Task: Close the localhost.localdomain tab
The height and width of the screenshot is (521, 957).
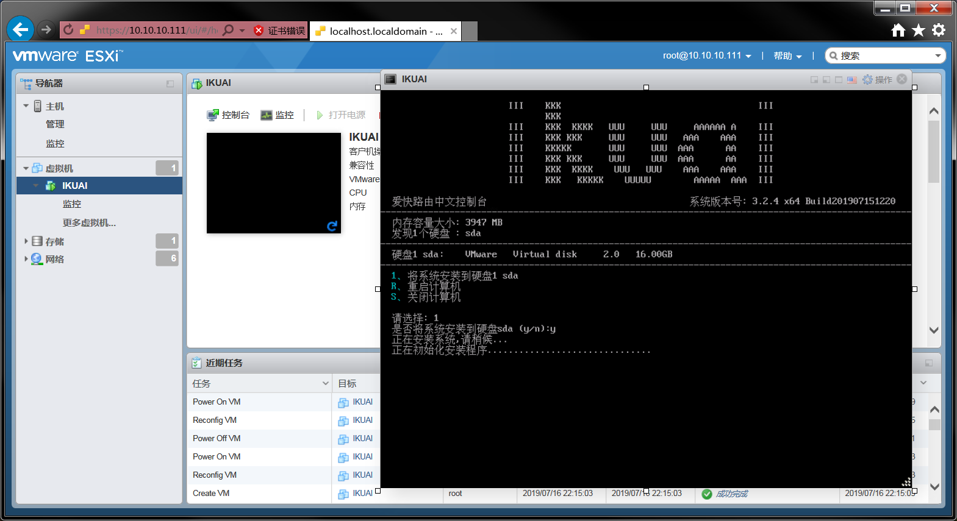Action: pyautogui.click(x=454, y=31)
